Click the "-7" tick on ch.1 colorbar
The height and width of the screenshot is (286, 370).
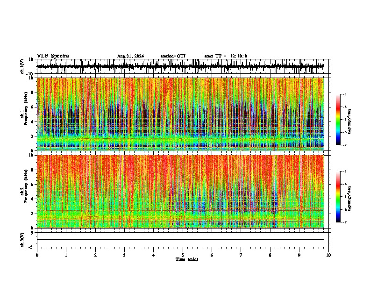click(344, 145)
